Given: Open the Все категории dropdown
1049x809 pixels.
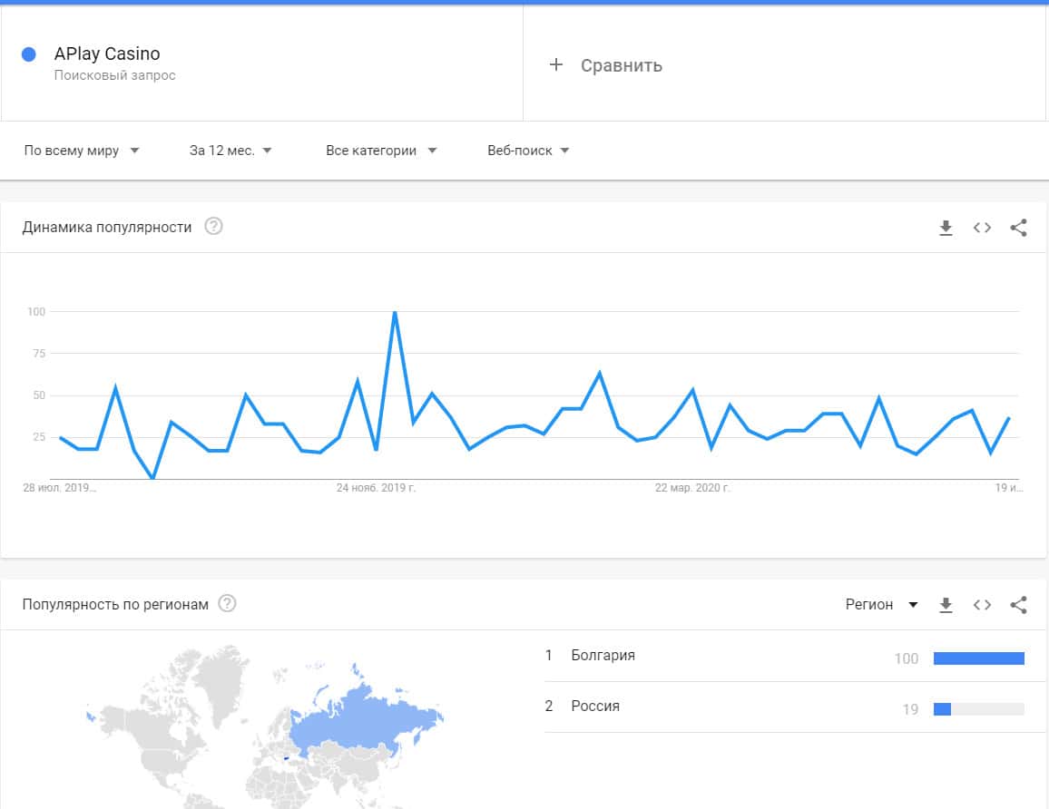Looking at the screenshot, I should (381, 151).
